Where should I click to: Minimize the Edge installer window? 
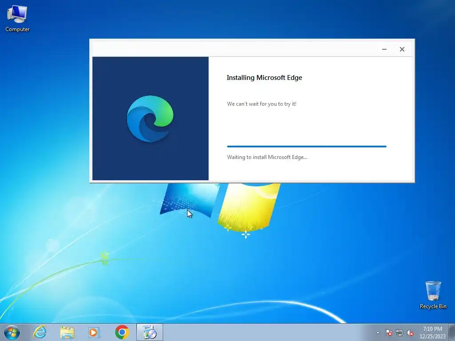(384, 49)
